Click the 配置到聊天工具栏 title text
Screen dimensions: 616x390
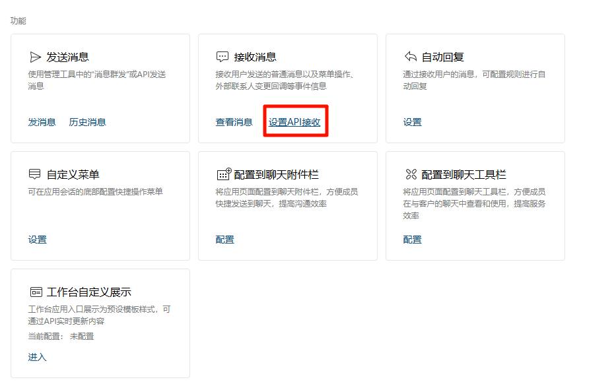click(x=463, y=174)
